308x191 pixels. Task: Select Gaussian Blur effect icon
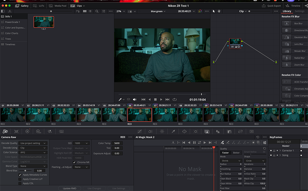point(287,37)
